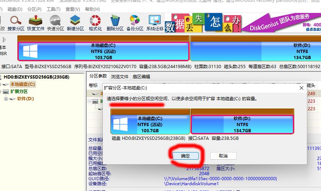
Task: Choose the Delete Partition (删除分区) tool
Action: (x=115, y=23)
